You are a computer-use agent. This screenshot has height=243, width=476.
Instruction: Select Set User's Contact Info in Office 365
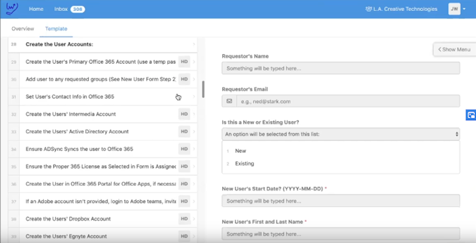[103, 96]
